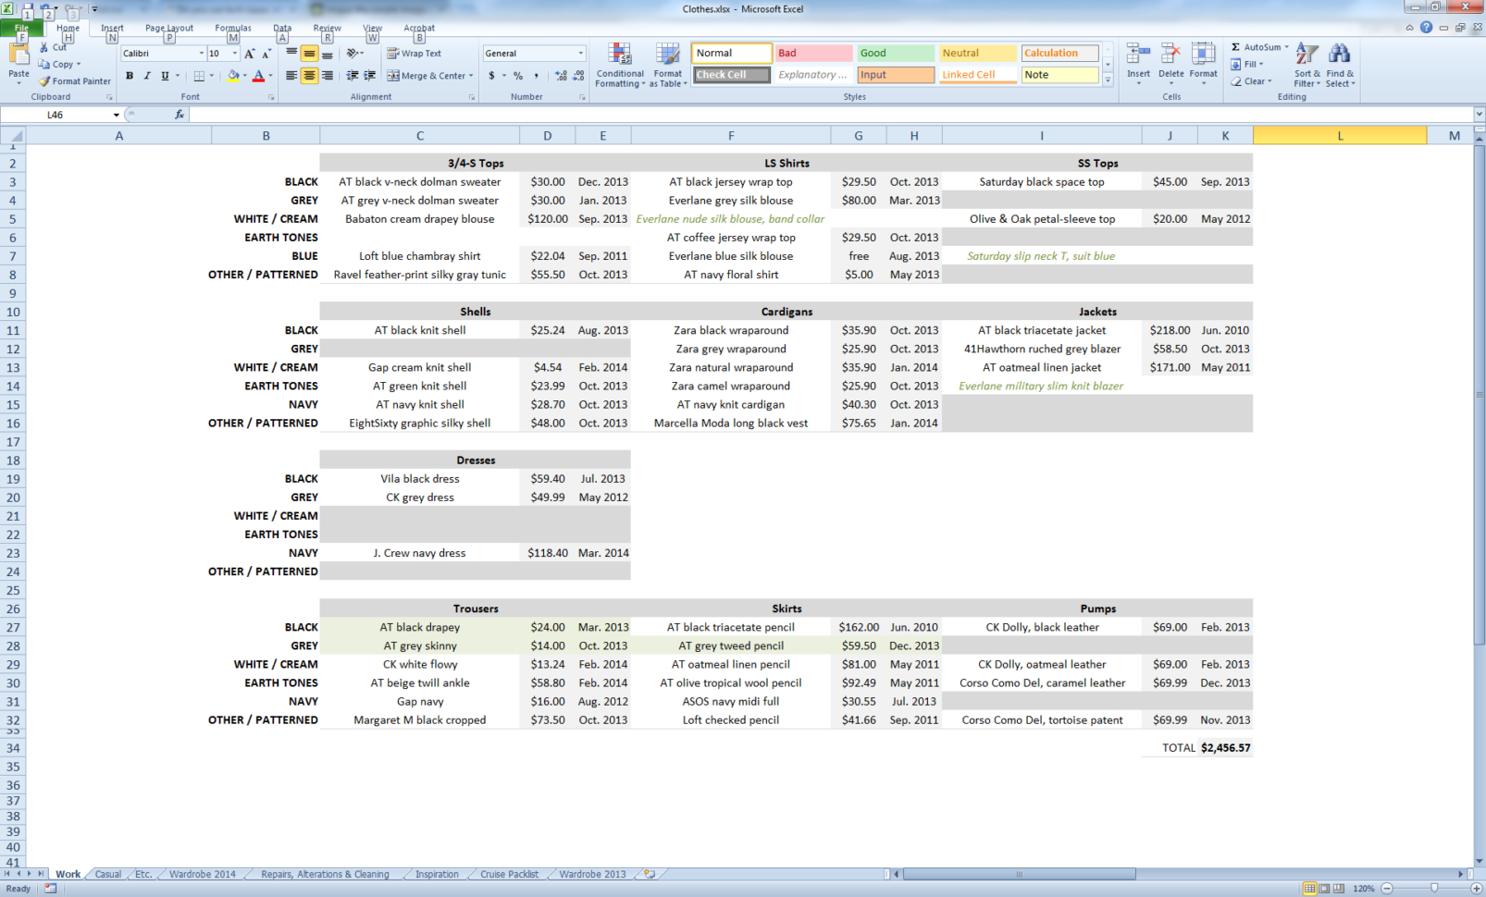1486x897 pixels.
Task: Increase indent icon
Action: tap(370, 76)
